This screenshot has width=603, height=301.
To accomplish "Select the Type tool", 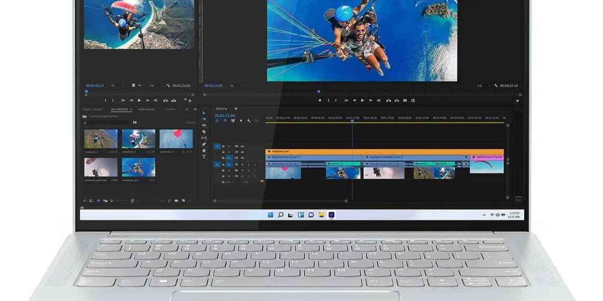I will pyautogui.click(x=204, y=156).
